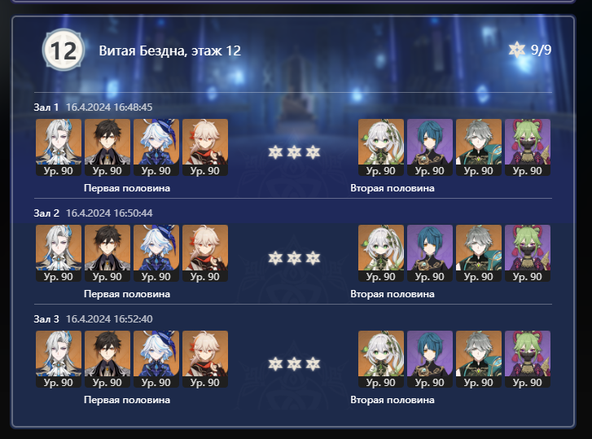Click the Зал 2 timestamp 16:50:44
592x439 pixels.
point(109,213)
